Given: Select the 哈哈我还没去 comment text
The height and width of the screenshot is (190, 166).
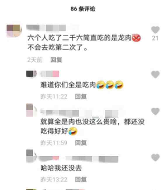Looking at the screenshot, I should tap(61, 168).
